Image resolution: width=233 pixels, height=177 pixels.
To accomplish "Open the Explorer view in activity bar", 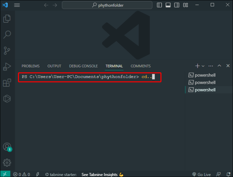I will (x=7, y=19).
